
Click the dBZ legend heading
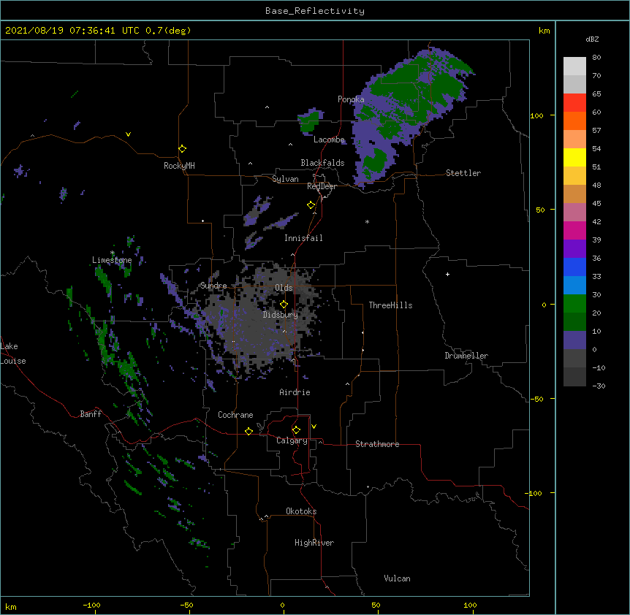[x=592, y=39]
